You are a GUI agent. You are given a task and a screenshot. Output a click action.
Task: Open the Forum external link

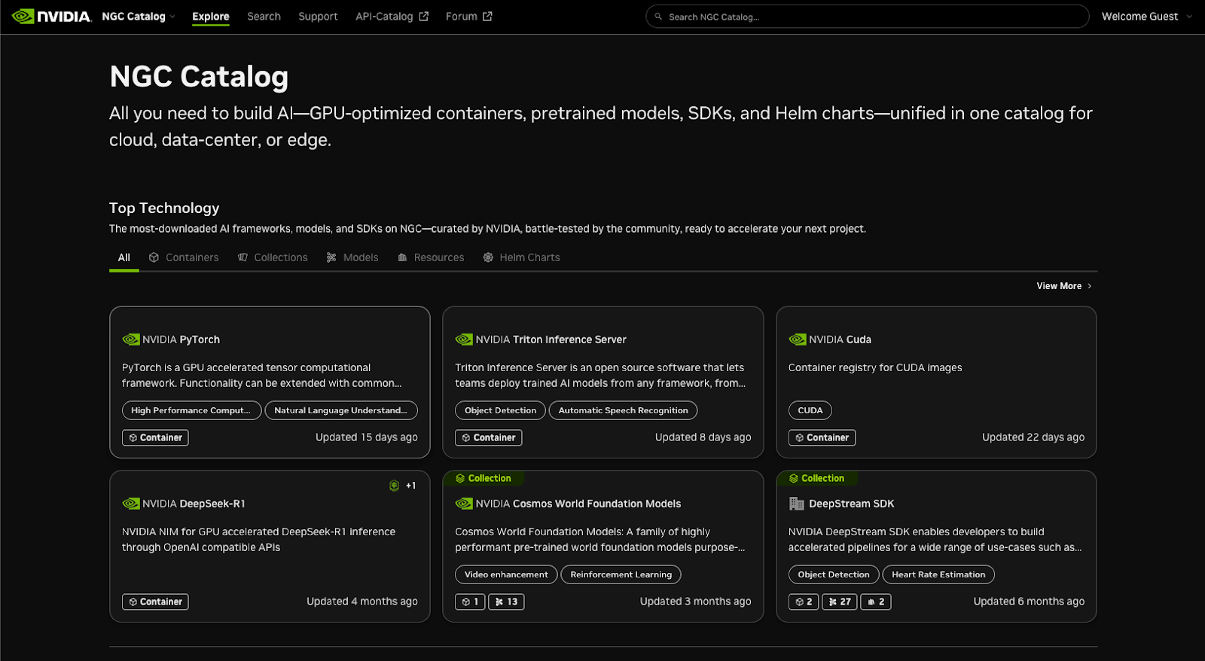pyautogui.click(x=468, y=17)
